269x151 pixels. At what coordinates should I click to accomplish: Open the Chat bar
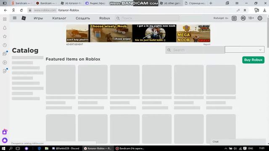238,142
